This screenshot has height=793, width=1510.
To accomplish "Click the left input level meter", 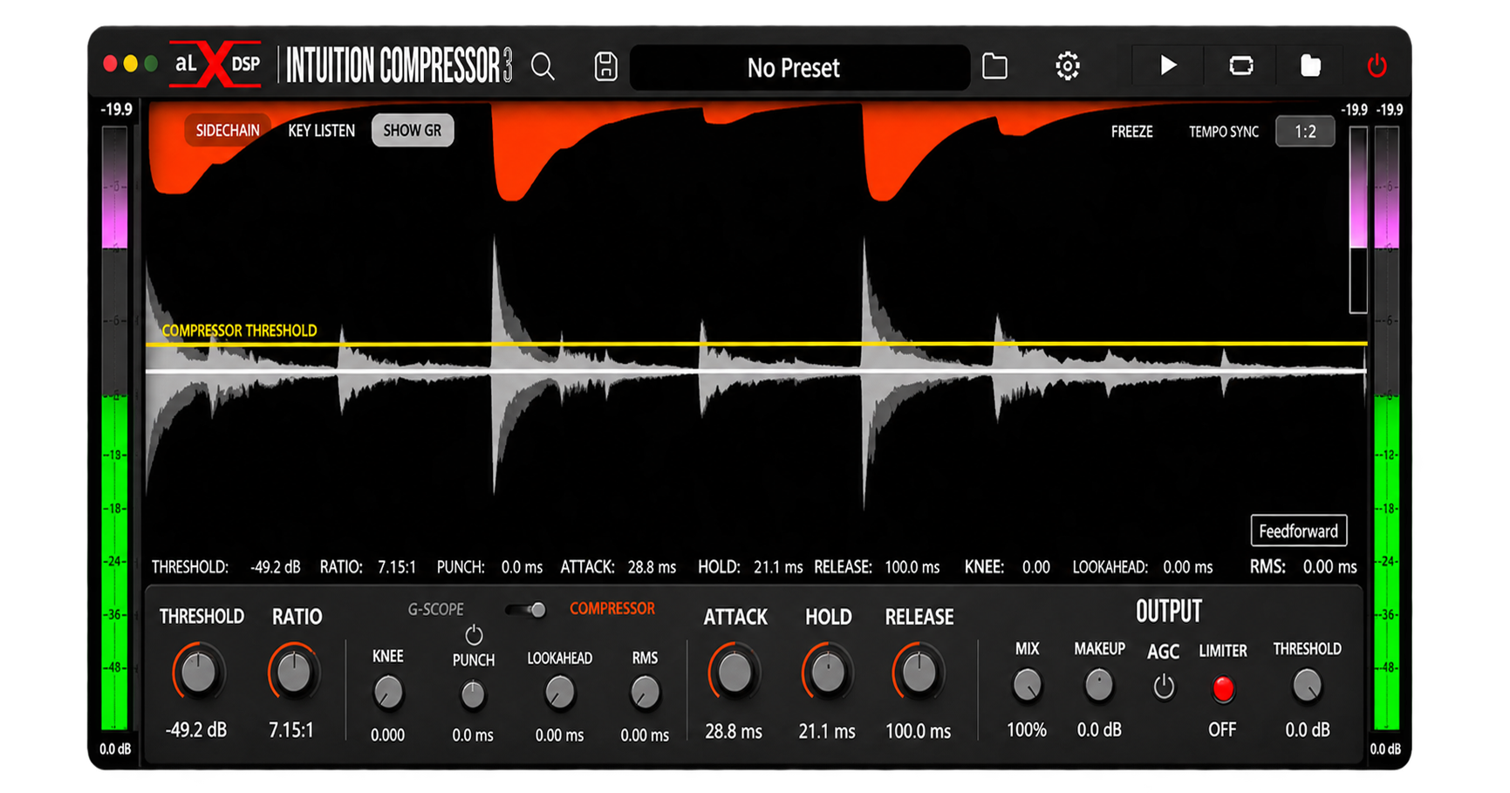I will coord(115,427).
